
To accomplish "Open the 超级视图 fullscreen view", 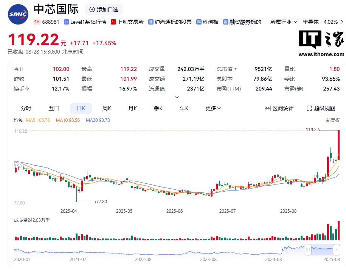I will pos(321,108).
